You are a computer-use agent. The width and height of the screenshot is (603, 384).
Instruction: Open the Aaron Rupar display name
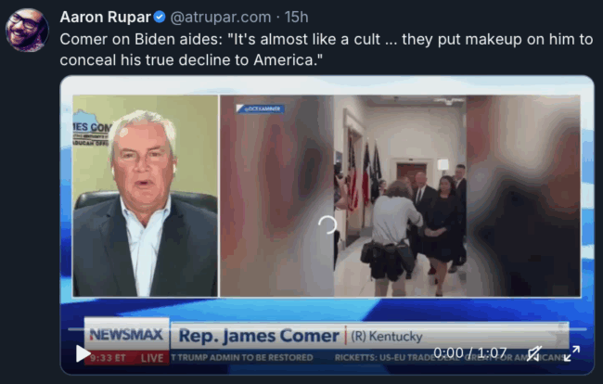106,17
